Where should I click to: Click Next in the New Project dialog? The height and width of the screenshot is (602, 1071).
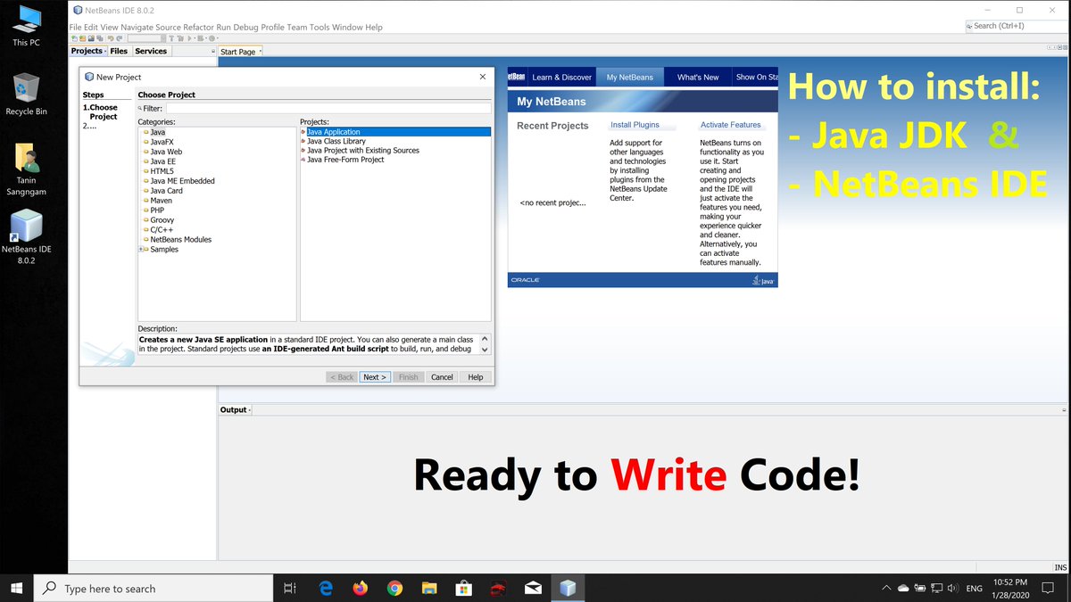375,377
